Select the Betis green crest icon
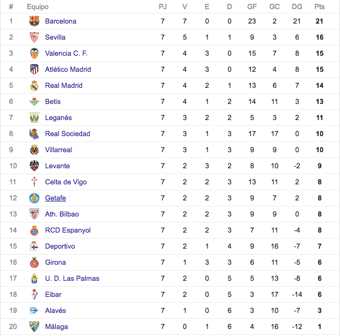This screenshot has height=336, width=340. click(34, 101)
